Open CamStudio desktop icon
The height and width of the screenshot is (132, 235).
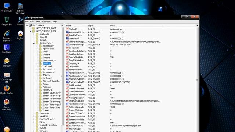pyautogui.click(x=7, y=49)
